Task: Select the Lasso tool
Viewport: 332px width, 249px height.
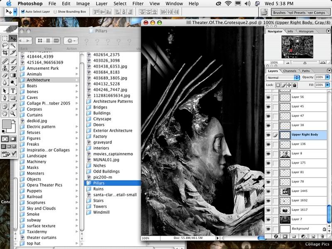Action: pyautogui.click(x=5, y=46)
